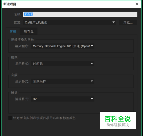Click the arrow icon at the location field
This screenshot has height=136, width=143.
coord(114,22)
